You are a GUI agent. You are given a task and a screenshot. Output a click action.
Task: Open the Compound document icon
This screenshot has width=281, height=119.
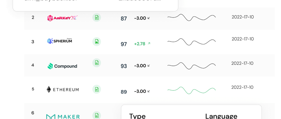point(97,63)
